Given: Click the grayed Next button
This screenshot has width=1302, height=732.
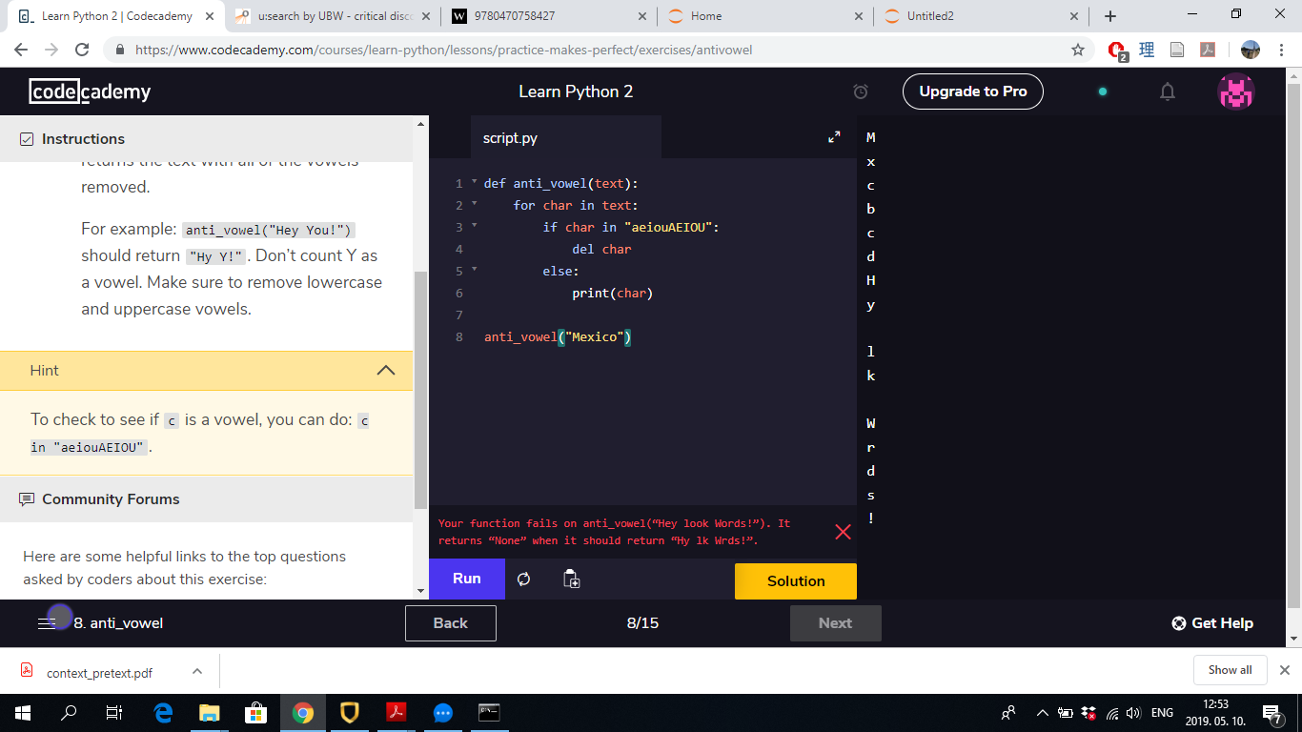Looking at the screenshot, I should coord(836,623).
